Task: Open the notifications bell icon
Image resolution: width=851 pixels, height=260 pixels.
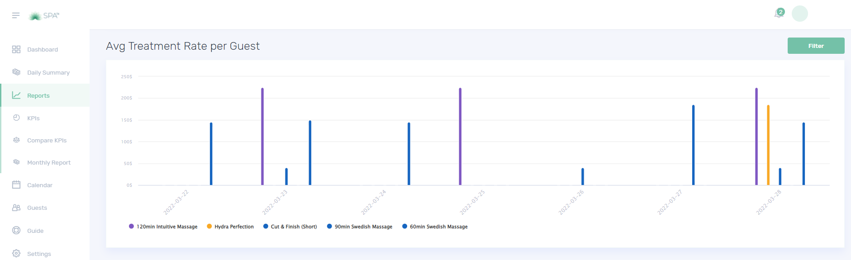Action: pos(778,14)
